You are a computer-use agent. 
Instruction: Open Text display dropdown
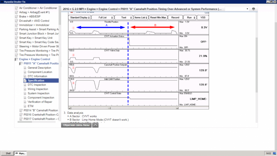[124, 17]
